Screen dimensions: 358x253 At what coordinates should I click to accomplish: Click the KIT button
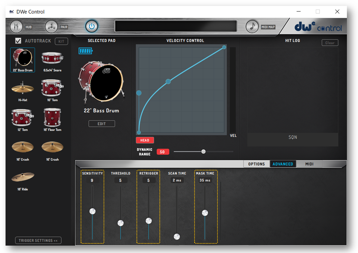tap(61, 41)
